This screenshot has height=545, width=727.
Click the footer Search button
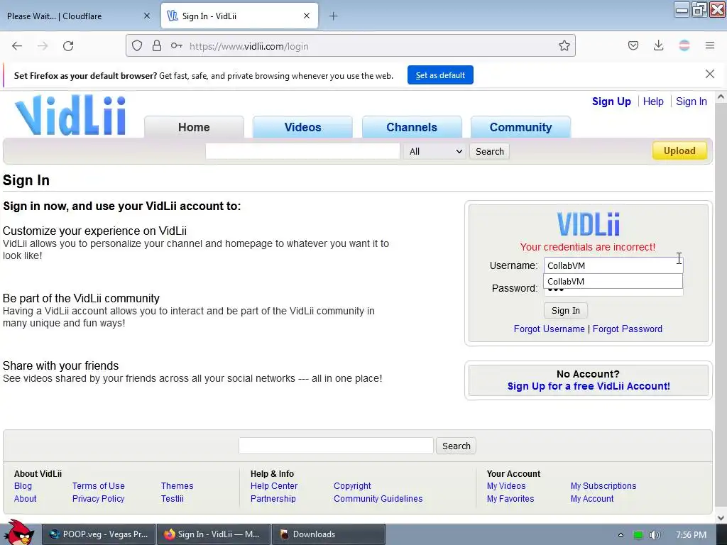pos(457,446)
